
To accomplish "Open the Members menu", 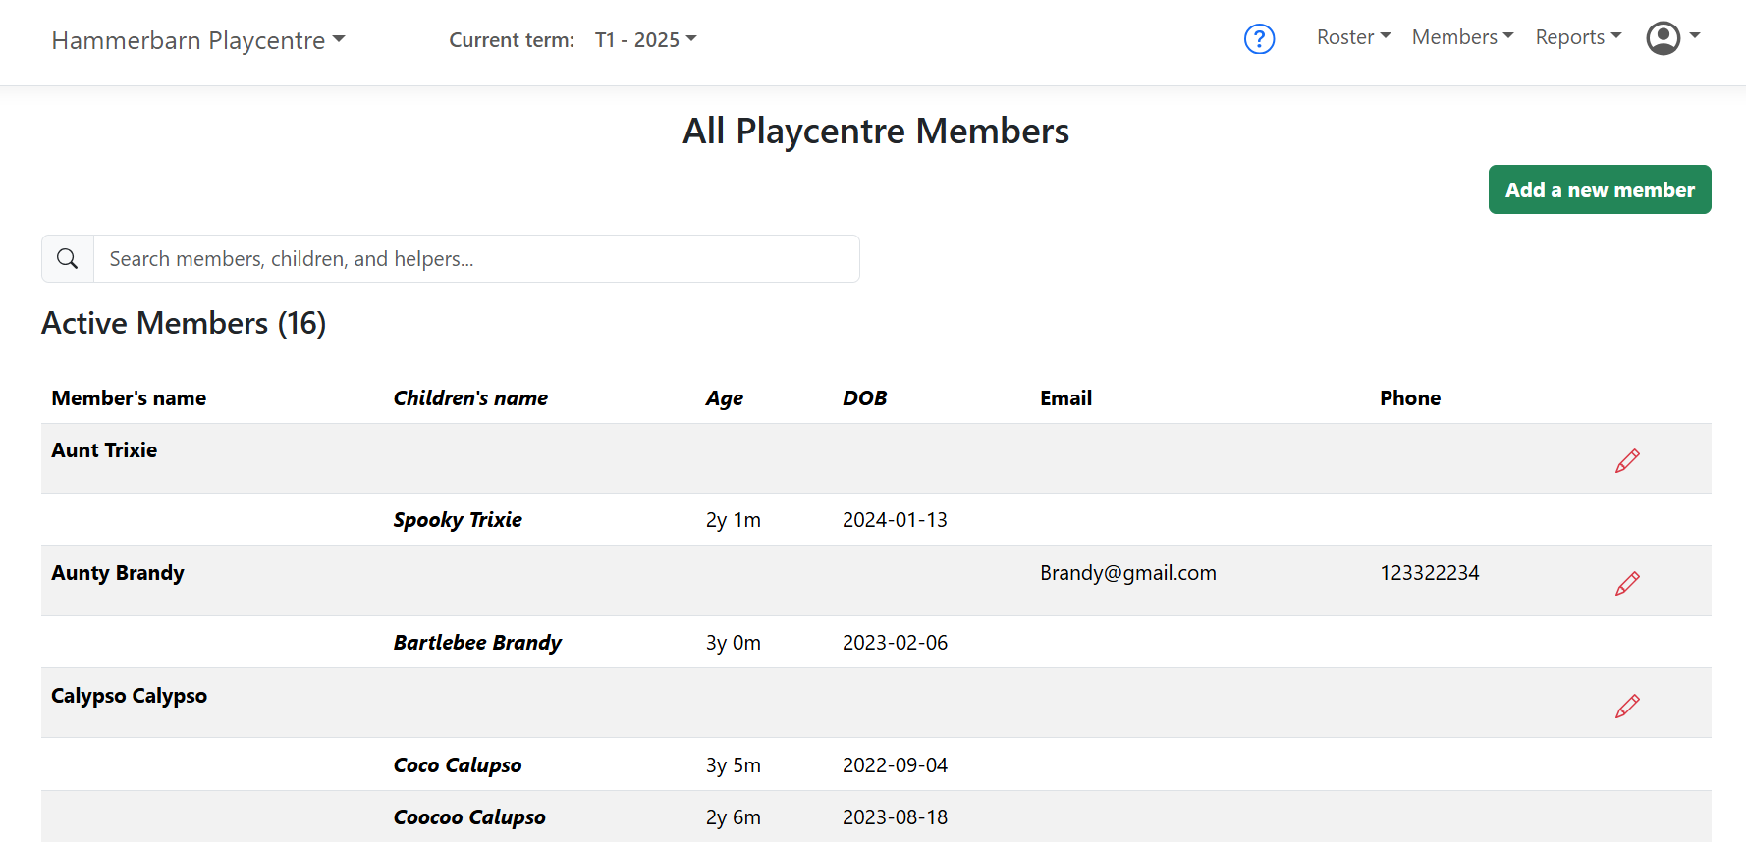I will 1462,37.
